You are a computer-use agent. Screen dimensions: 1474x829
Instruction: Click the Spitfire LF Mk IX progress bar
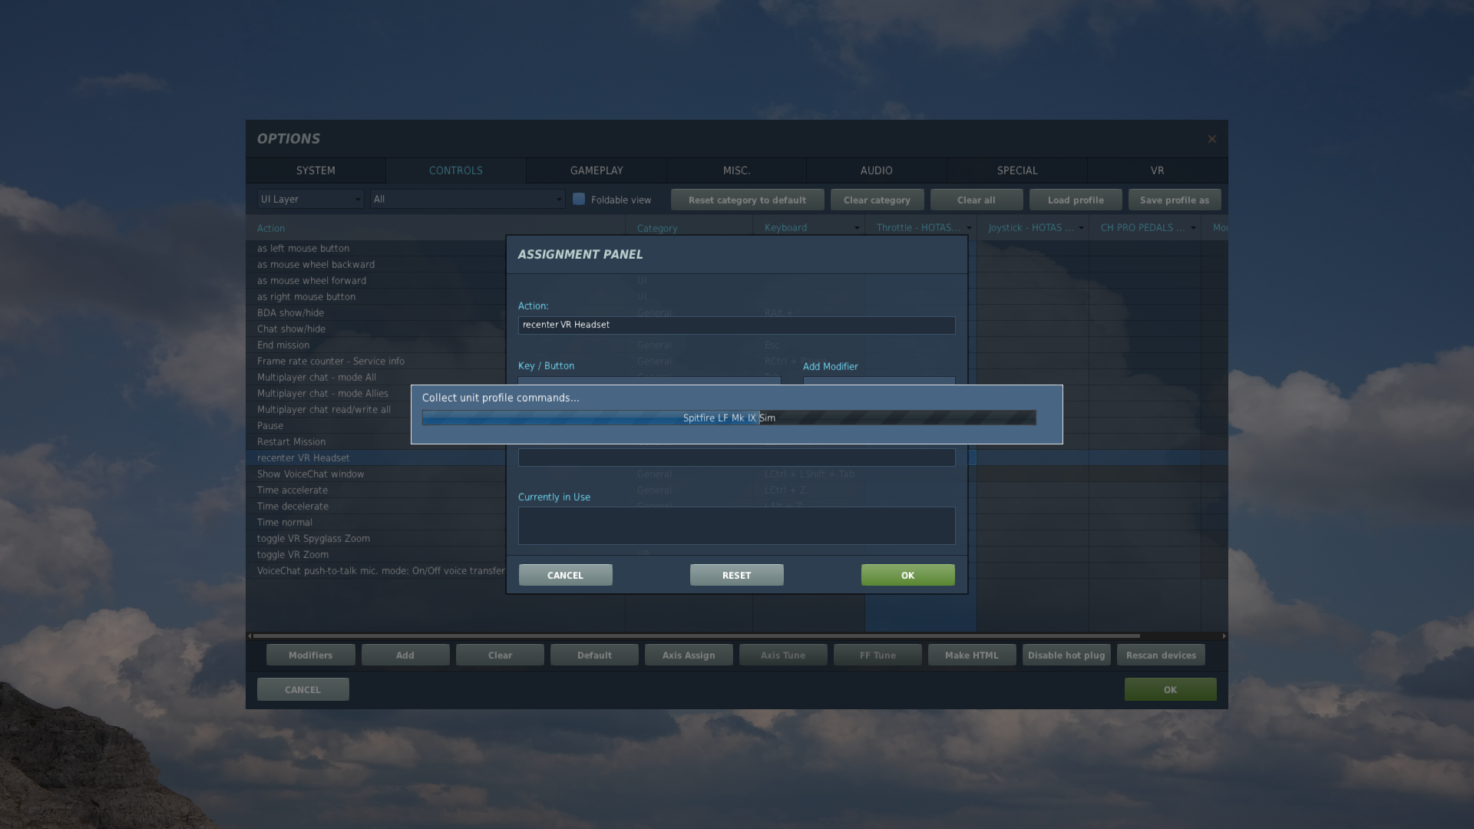click(729, 418)
